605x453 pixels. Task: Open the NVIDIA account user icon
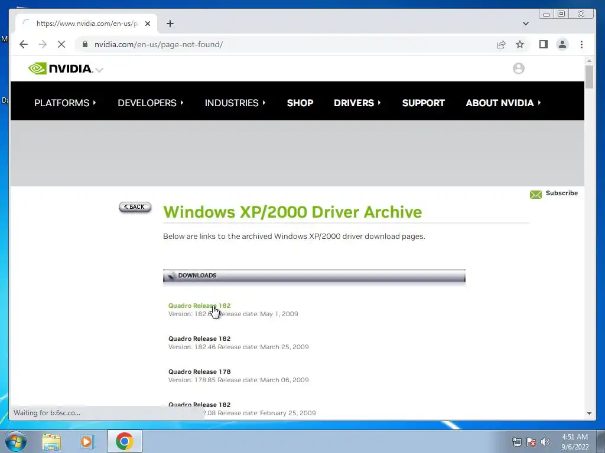(x=519, y=68)
